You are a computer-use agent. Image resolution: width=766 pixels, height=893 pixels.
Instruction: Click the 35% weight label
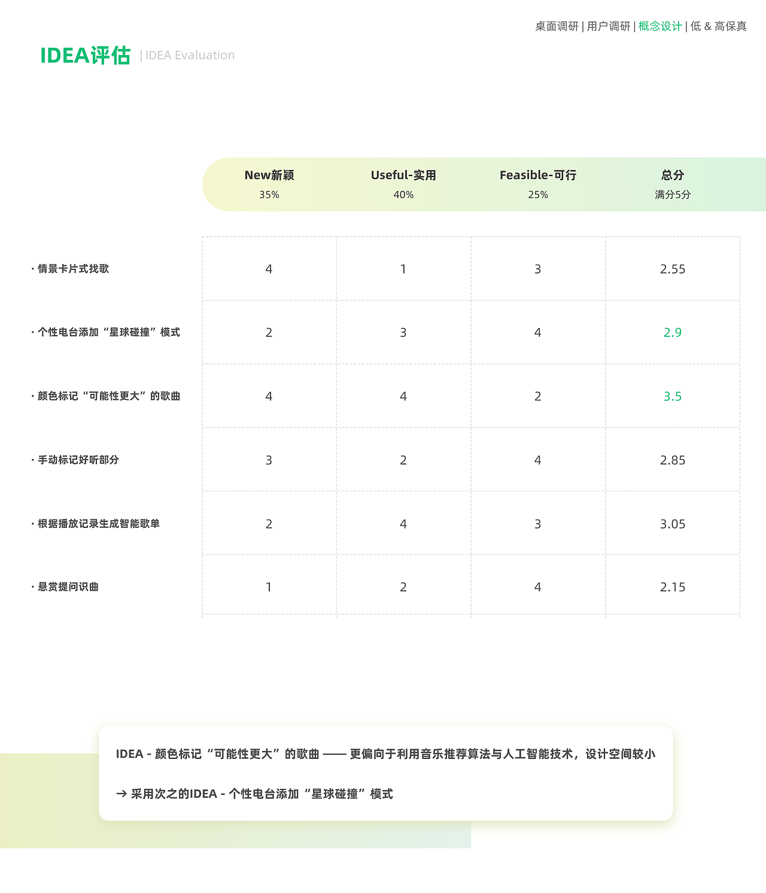tap(269, 195)
